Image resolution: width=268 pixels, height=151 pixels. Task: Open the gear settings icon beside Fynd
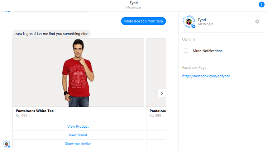tap(257, 22)
